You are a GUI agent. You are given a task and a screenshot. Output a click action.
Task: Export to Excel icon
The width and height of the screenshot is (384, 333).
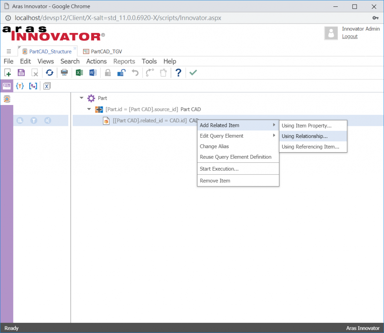point(79,73)
